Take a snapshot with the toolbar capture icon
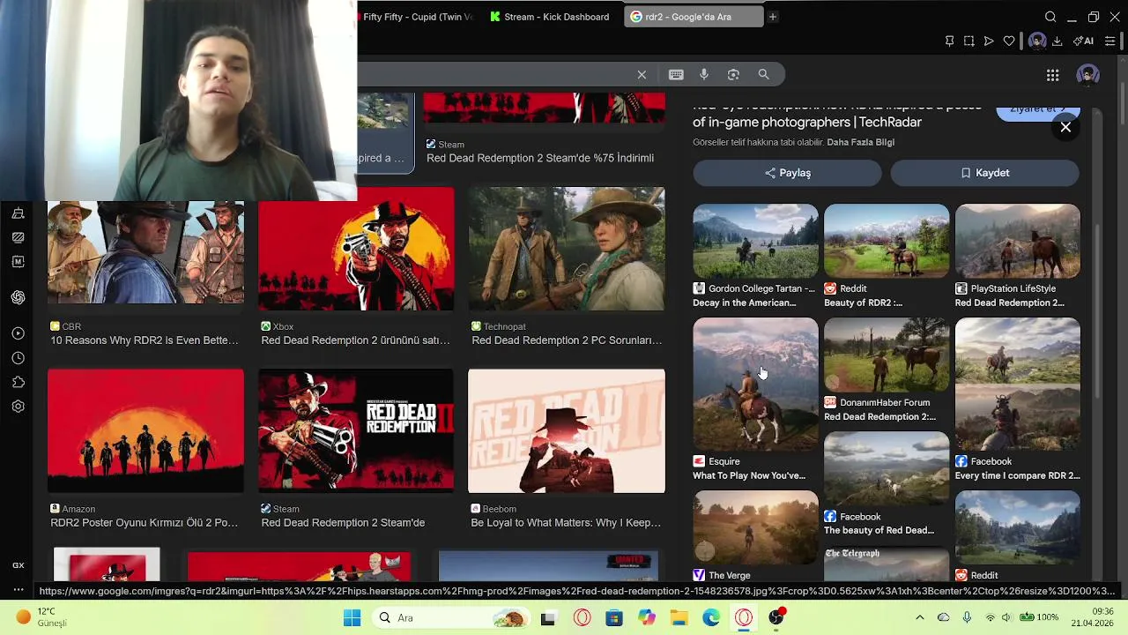This screenshot has width=1128, height=635. pyautogui.click(x=968, y=41)
